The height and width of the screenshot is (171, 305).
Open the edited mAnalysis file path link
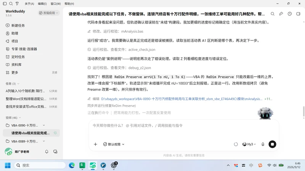coord(182,99)
